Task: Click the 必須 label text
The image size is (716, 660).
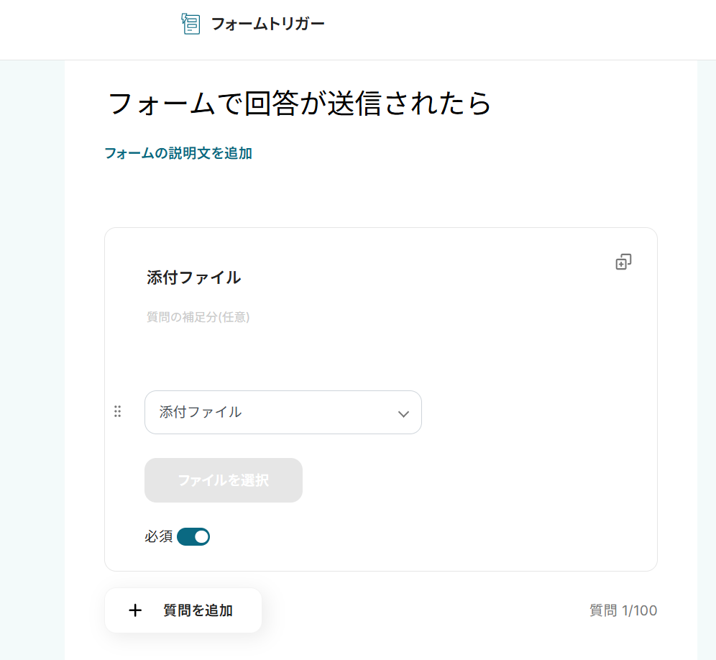Action: (158, 536)
